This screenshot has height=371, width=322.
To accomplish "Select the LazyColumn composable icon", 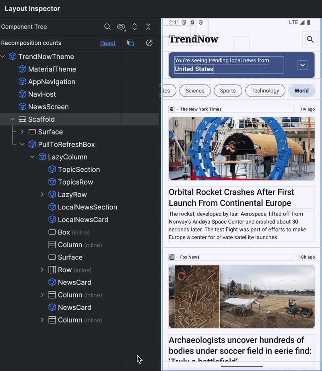I will tap(42, 157).
